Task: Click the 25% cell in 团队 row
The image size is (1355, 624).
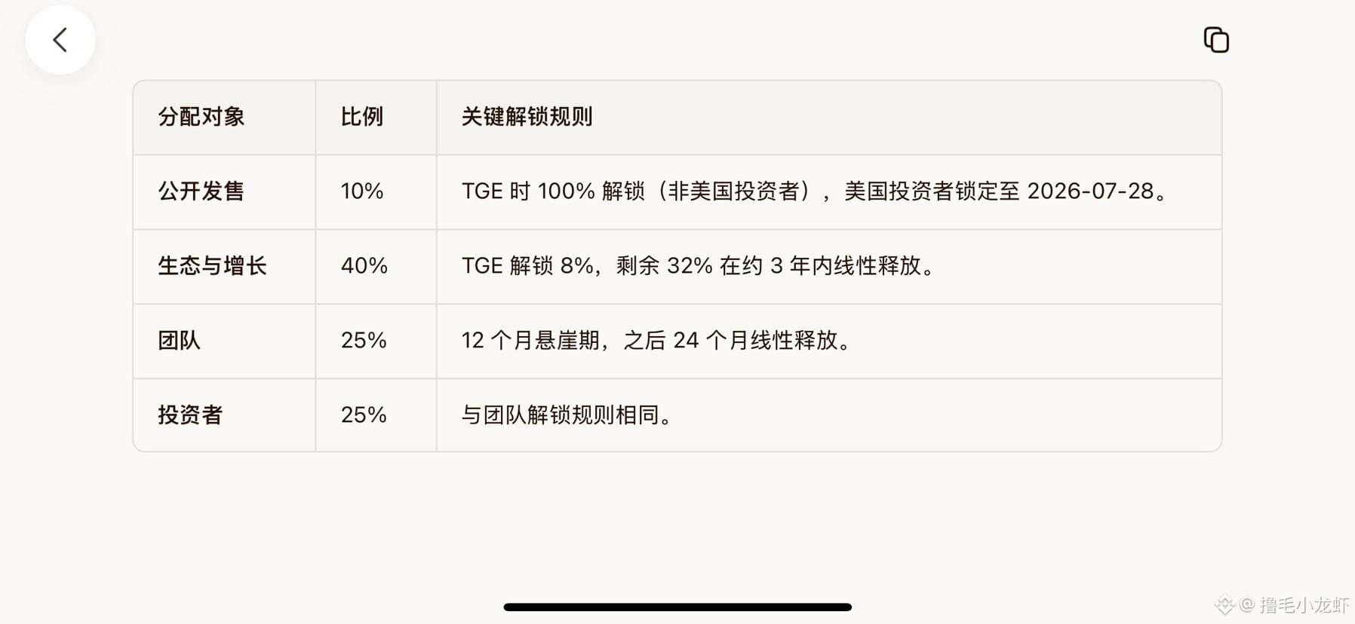Action: pyautogui.click(x=364, y=341)
